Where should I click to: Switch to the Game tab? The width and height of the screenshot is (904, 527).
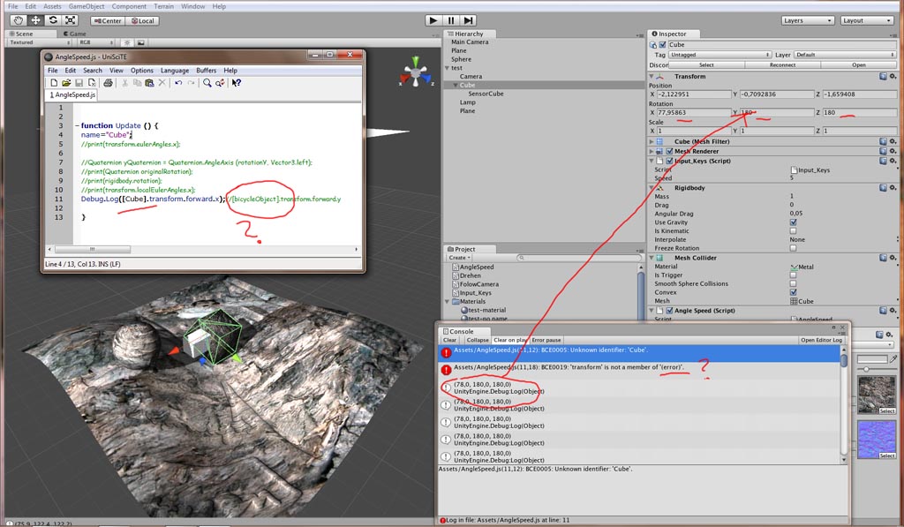[x=76, y=33]
